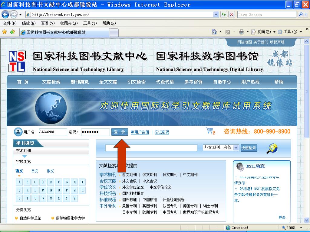
Task: Select 文献检索 in navigation bar
Action: tap(51, 82)
